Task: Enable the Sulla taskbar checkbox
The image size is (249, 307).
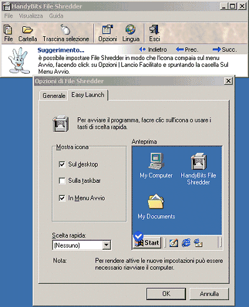Action: [x=62, y=181]
